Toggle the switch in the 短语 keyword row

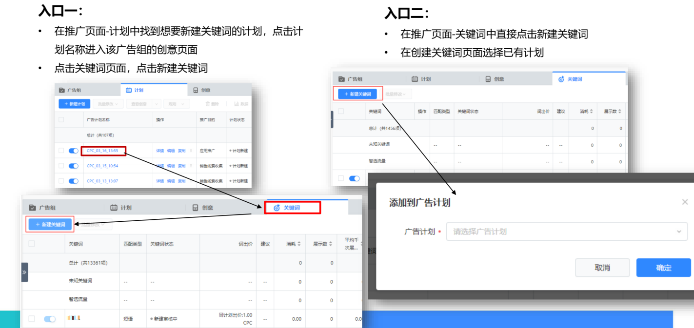click(x=50, y=319)
